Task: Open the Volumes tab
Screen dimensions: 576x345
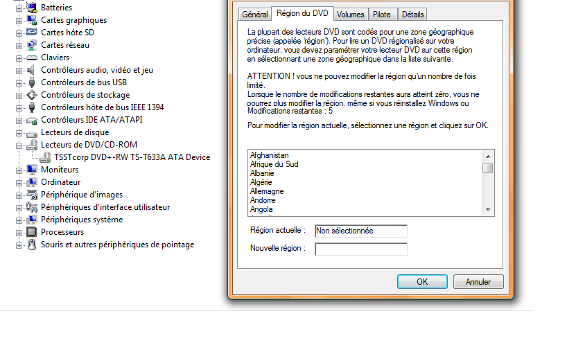Action: click(x=351, y=15)
